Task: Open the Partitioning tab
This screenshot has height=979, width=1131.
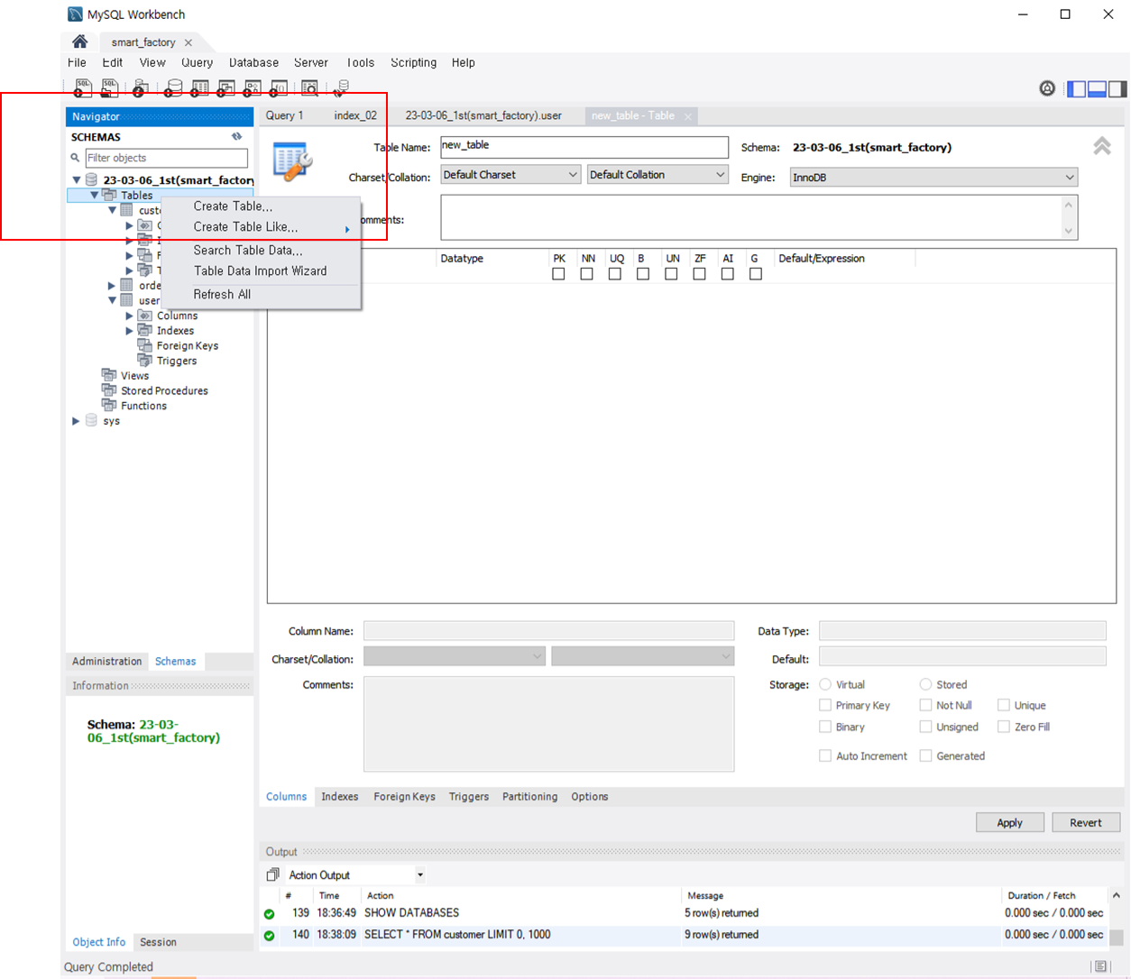Action: (529, 797)
